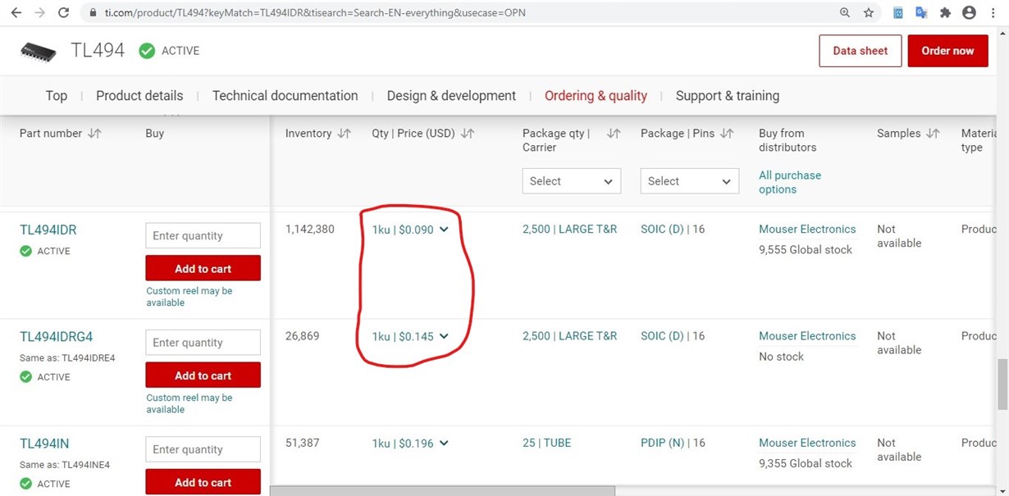Jump to the Top section tab
Screen dimensions: 1009x496
pyautogui.click(x=57, y=96)
